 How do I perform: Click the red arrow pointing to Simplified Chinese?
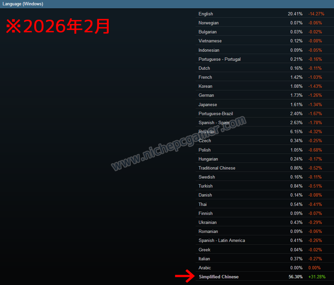click(184, 276)
